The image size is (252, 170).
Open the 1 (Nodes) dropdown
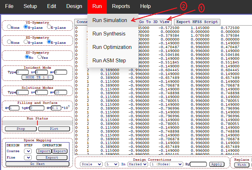point(166,164)
